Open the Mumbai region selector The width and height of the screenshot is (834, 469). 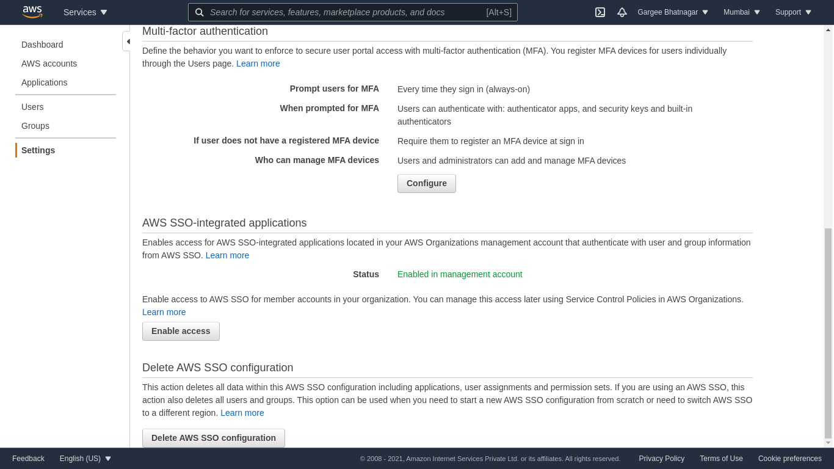(x=742, y=12)
